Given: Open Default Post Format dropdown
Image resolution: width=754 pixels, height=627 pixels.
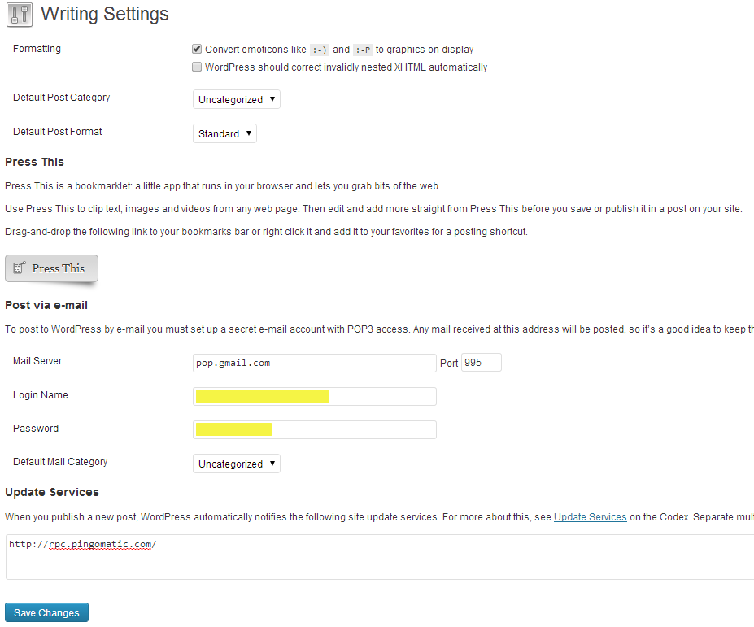Looking at the screenshot, I should tap(224, 133).
